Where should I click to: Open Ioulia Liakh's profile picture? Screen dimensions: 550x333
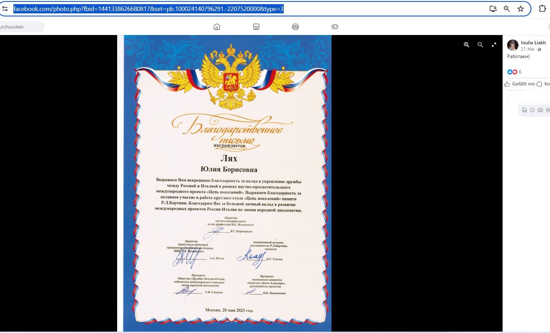(x=513, y=45)
